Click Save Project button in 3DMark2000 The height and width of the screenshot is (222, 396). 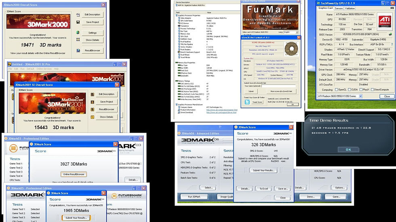tap(93, 22)
